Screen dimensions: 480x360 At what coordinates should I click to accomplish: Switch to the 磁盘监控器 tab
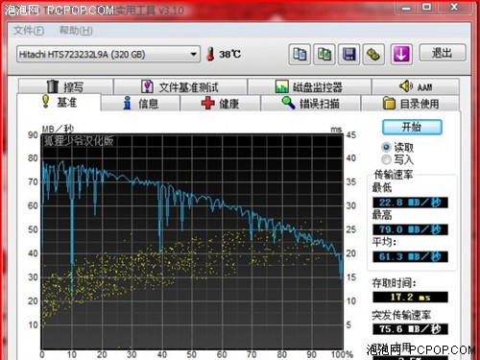pyautogui.click(x=309, y=86)
